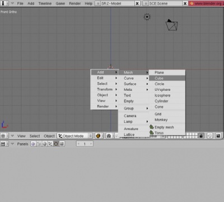Expand the Curve submenu arrow
Viewport: 224px width, 202px height.
pyautogui.click(x=147, y=78)
